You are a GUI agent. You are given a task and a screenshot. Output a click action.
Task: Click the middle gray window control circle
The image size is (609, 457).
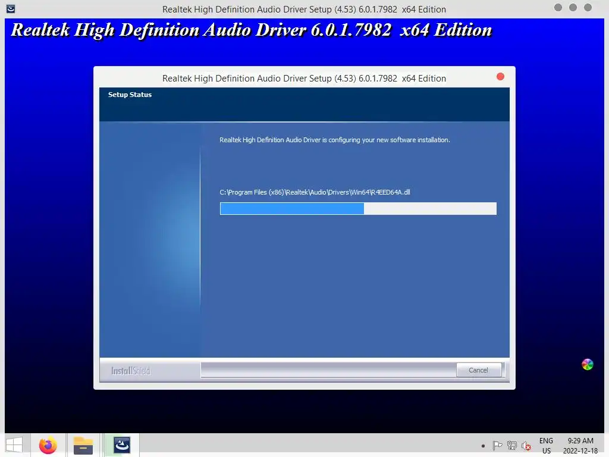click(573, 7)
